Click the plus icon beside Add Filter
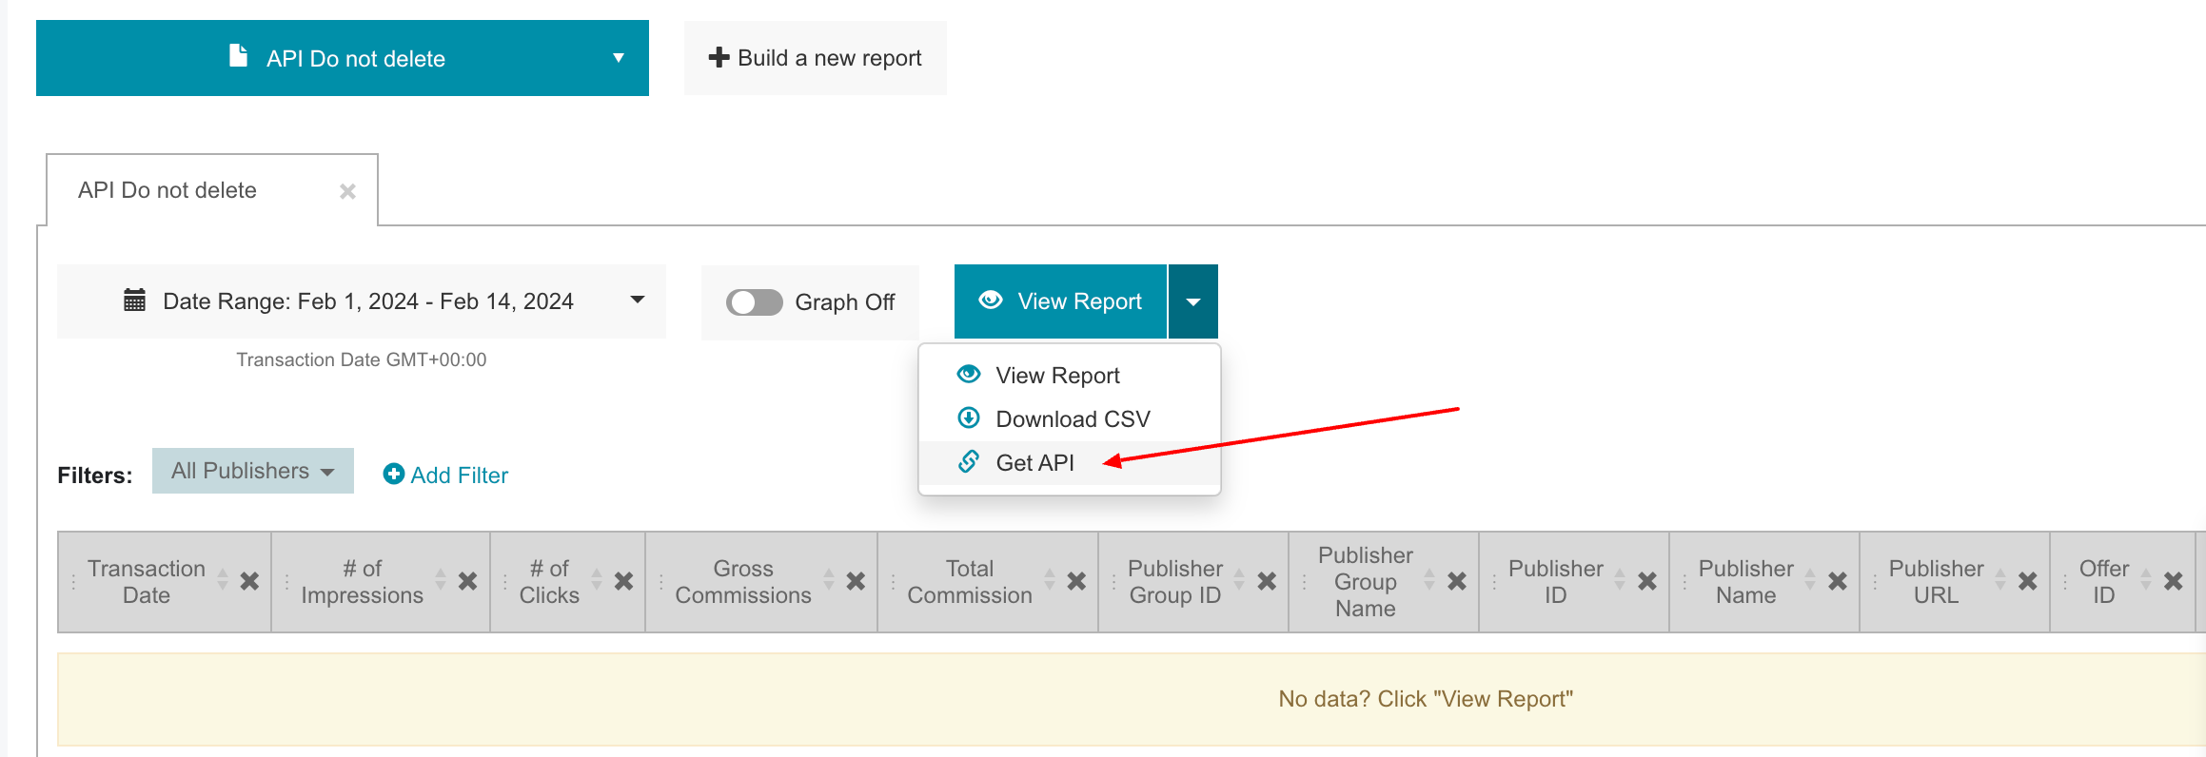The height and width of the screenshot is (757, 2206). coord(393,474)
